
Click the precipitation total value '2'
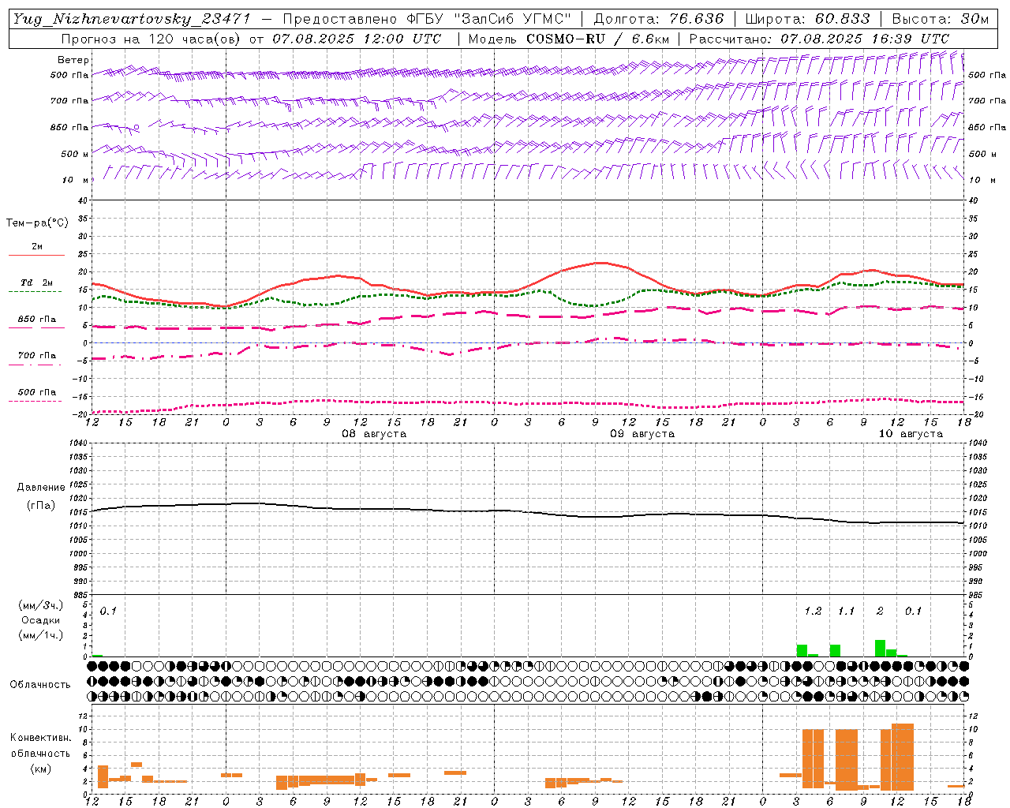[x=880, y=612]
